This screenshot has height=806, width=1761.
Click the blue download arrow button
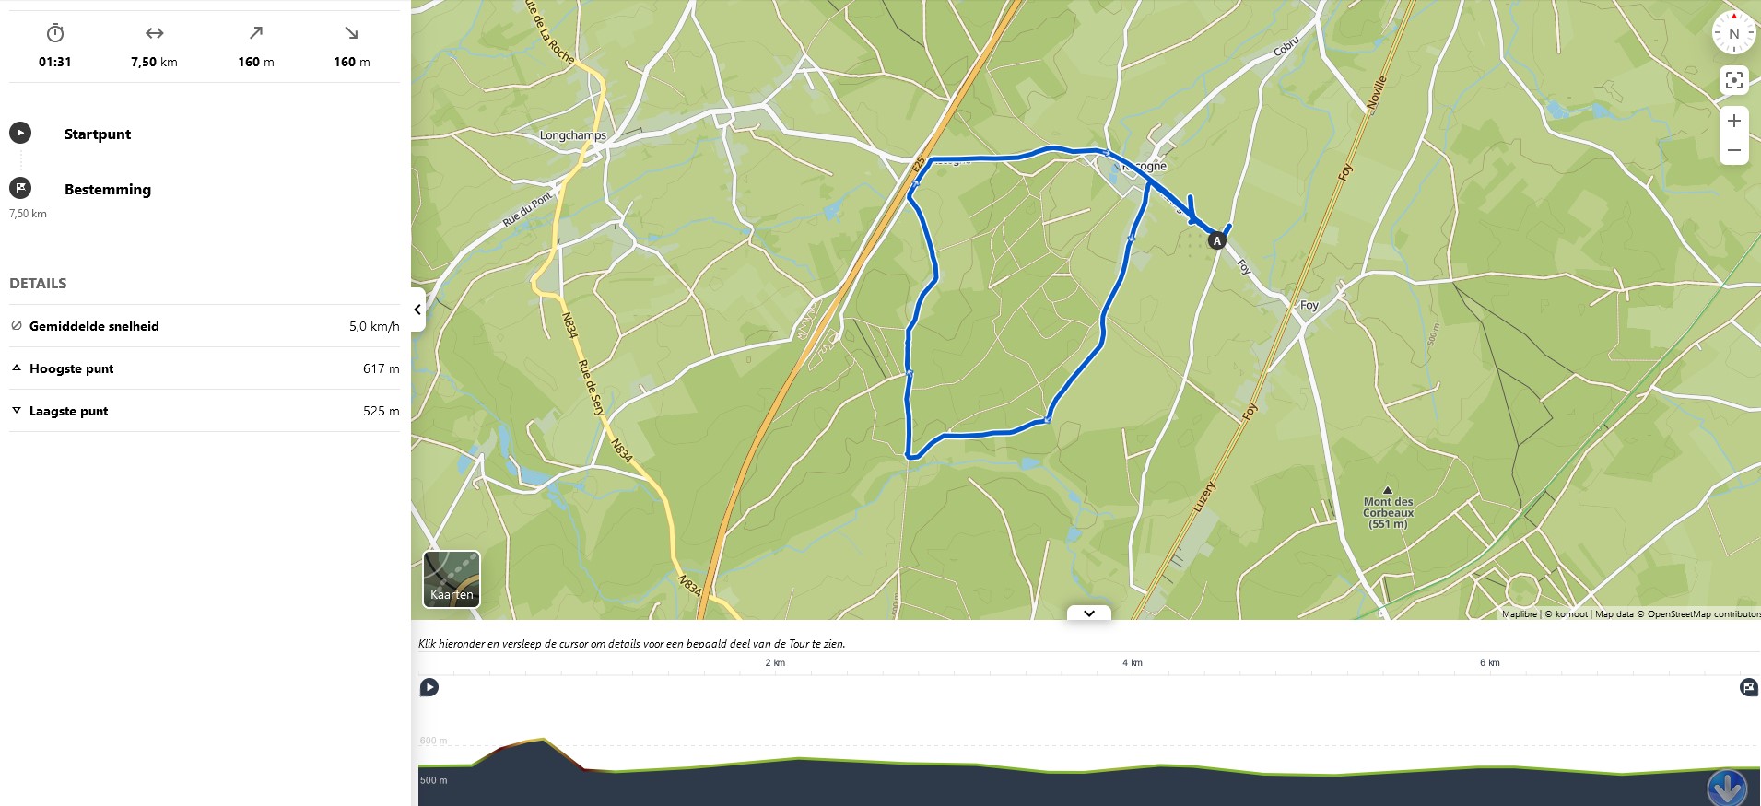coord(1726,788)
